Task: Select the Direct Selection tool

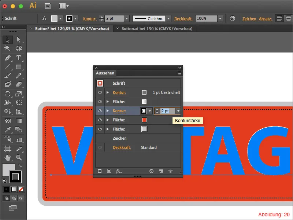Action: click(x=19, y=40)
